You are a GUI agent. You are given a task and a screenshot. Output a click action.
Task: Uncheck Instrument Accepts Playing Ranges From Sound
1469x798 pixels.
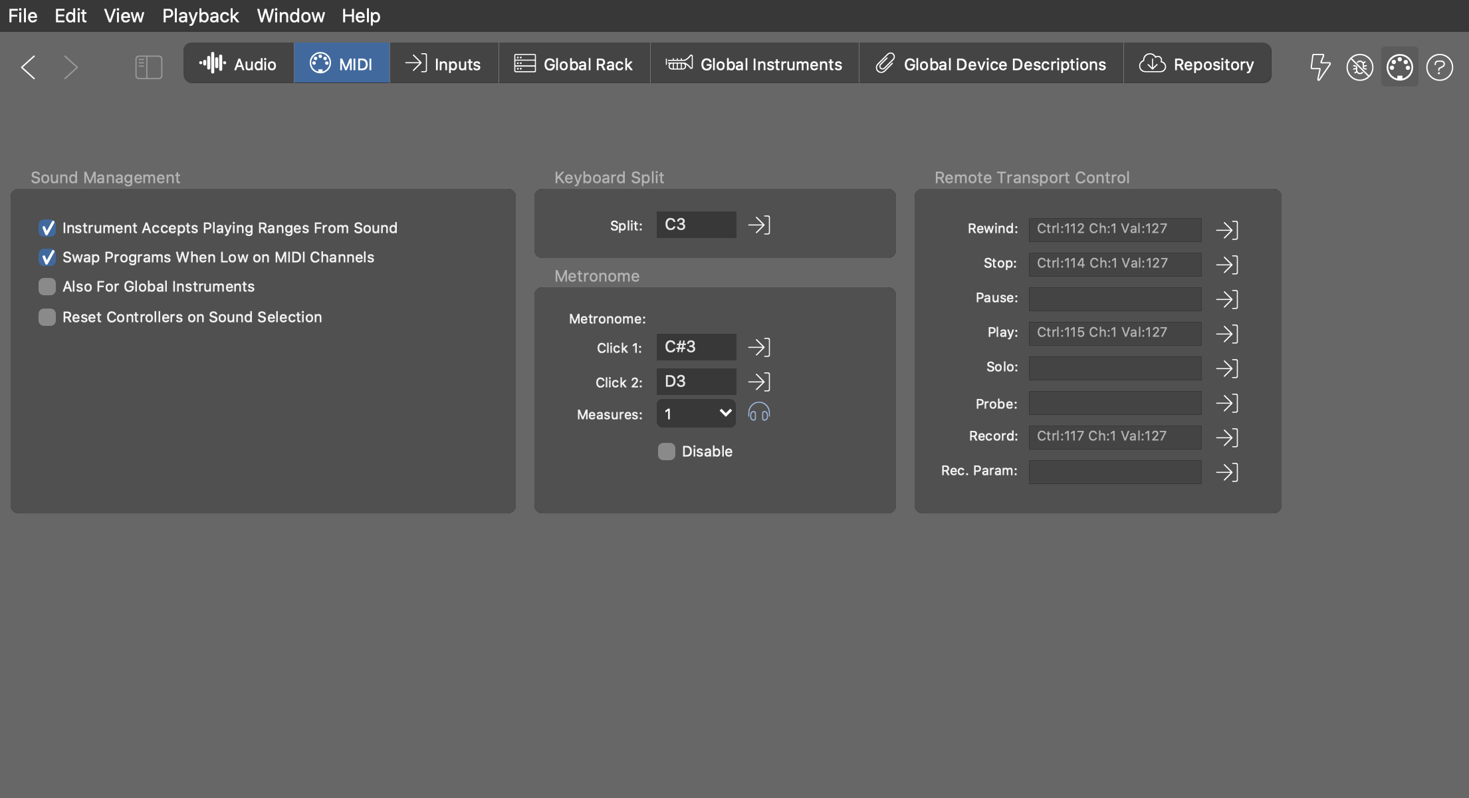(x=47, y=228)
